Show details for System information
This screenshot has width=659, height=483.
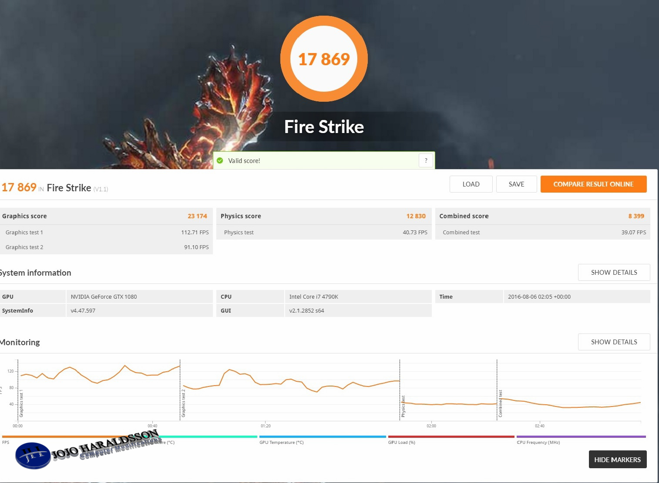tap(614, 272)
